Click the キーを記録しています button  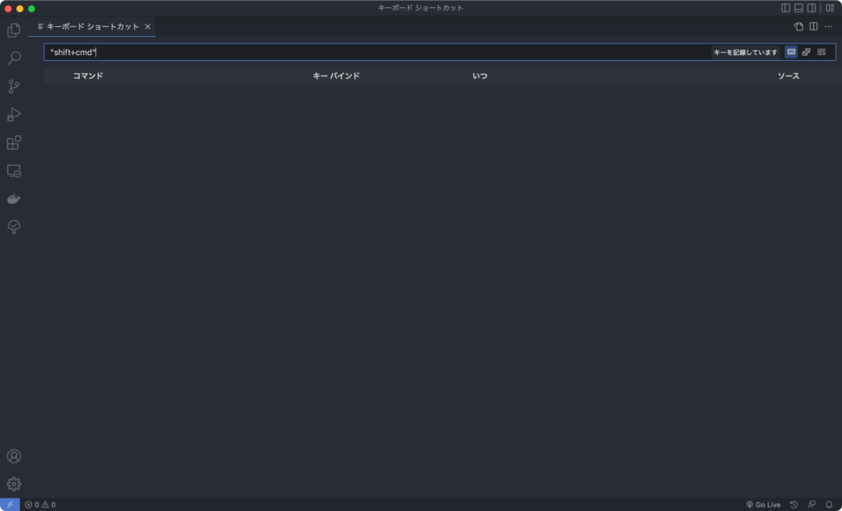(x=745, y=52)
